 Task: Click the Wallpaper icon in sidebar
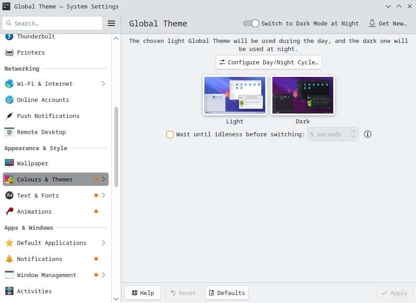coord(9,164)
